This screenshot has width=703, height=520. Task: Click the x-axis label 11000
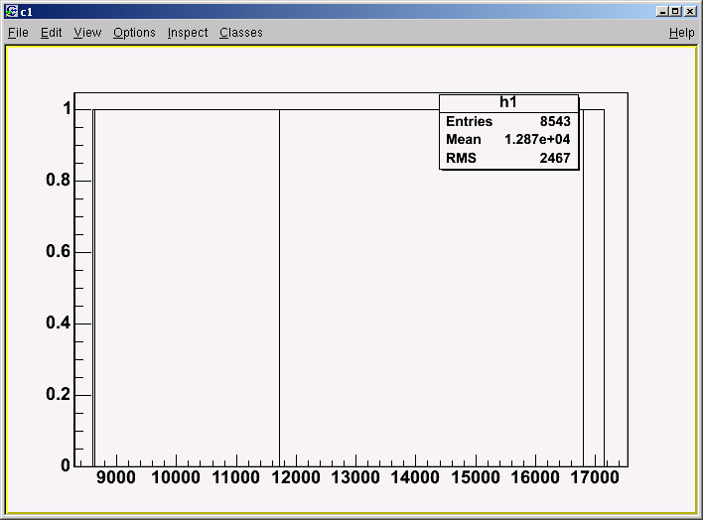pyautogui.click(x=236, y=477)
